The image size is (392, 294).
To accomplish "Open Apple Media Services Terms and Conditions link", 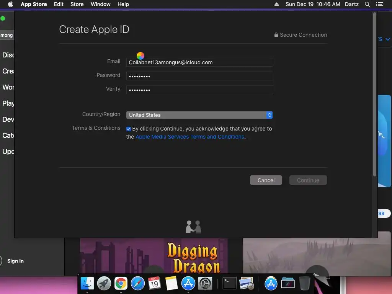I will pos(190,137).
